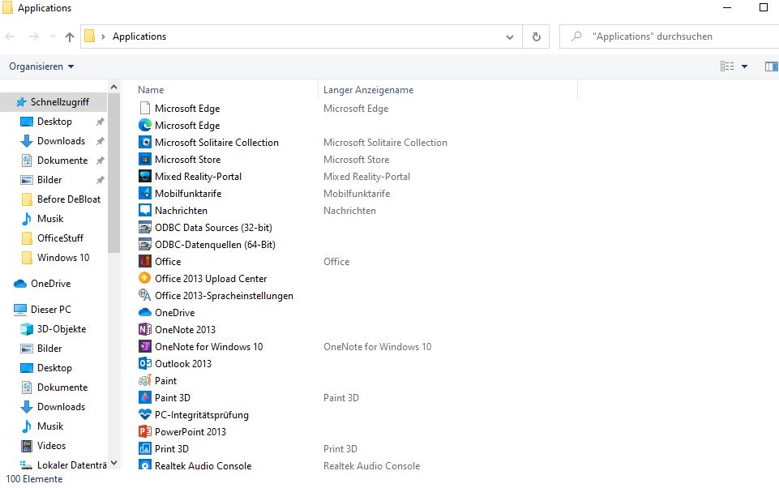Expand the path chevron before Applications
This screenshot has height=488, width=779.
(x=103, y=36)
